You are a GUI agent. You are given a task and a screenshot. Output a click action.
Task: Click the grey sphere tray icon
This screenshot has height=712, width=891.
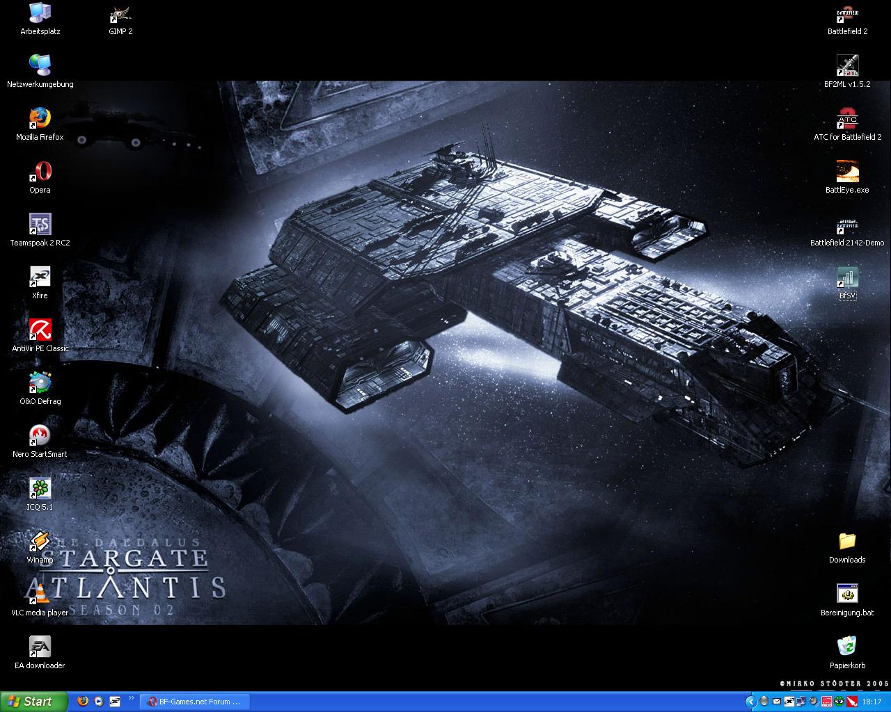pos(764,701)
